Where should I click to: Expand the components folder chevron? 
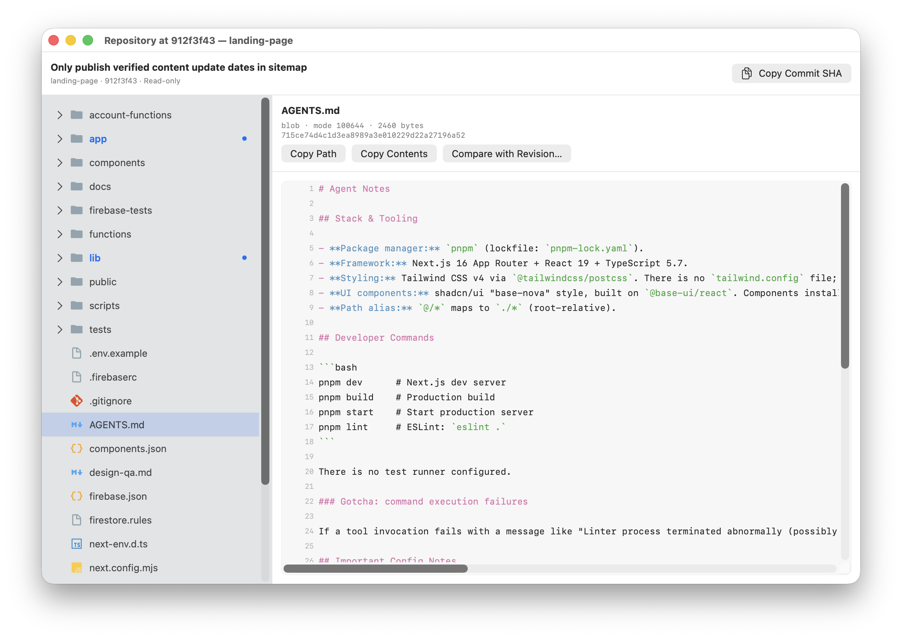[60, 162]
